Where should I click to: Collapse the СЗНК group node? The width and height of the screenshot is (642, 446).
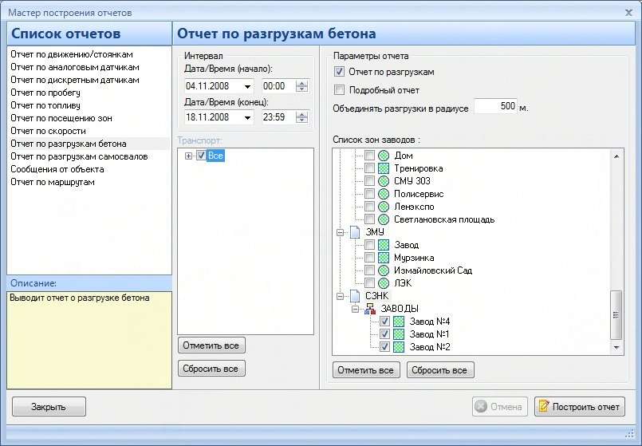pyautogui.click(x=340, y=296)
